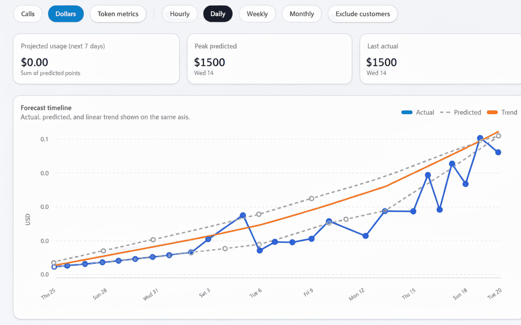Viewport: 521px width, 325px height.
Task: Click the Peak predicted $1500 card
Action: coord(269,58)
